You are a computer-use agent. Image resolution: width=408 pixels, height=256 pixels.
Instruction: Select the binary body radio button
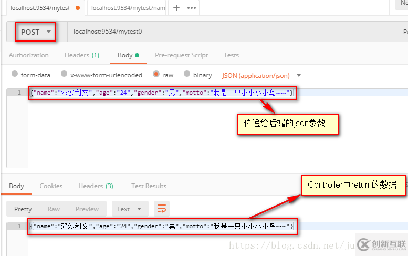pos(187,74)
